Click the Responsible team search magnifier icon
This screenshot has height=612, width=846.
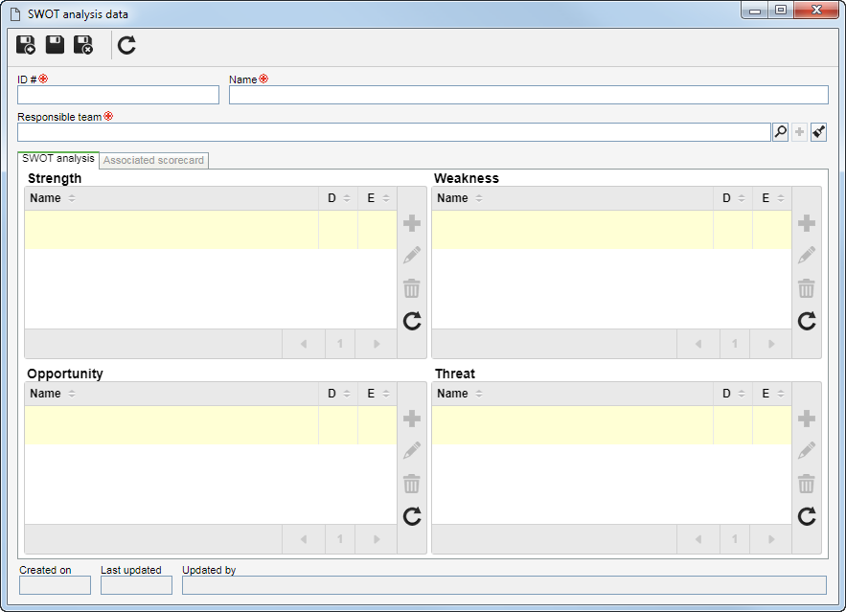(780, 132)
